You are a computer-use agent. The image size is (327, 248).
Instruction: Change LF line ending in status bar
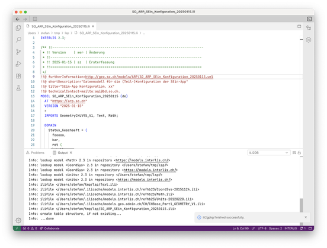(253, 228)
